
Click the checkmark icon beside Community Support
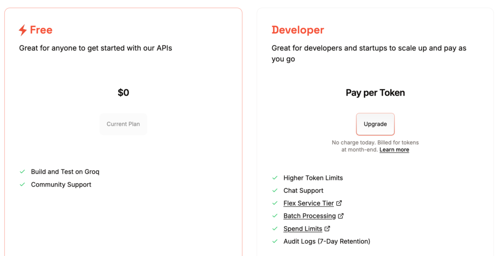[22, 185]
